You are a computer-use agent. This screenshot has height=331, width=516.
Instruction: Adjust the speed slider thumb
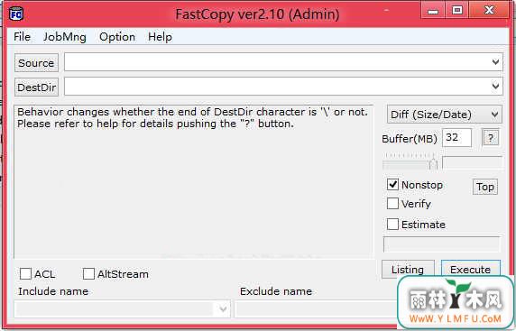coord(433,163)
